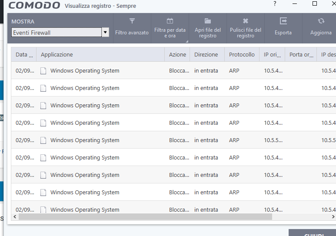Open the Eventi Firewall combo box
The width and height of the screenshot is (336, 236).
point(57,33)
